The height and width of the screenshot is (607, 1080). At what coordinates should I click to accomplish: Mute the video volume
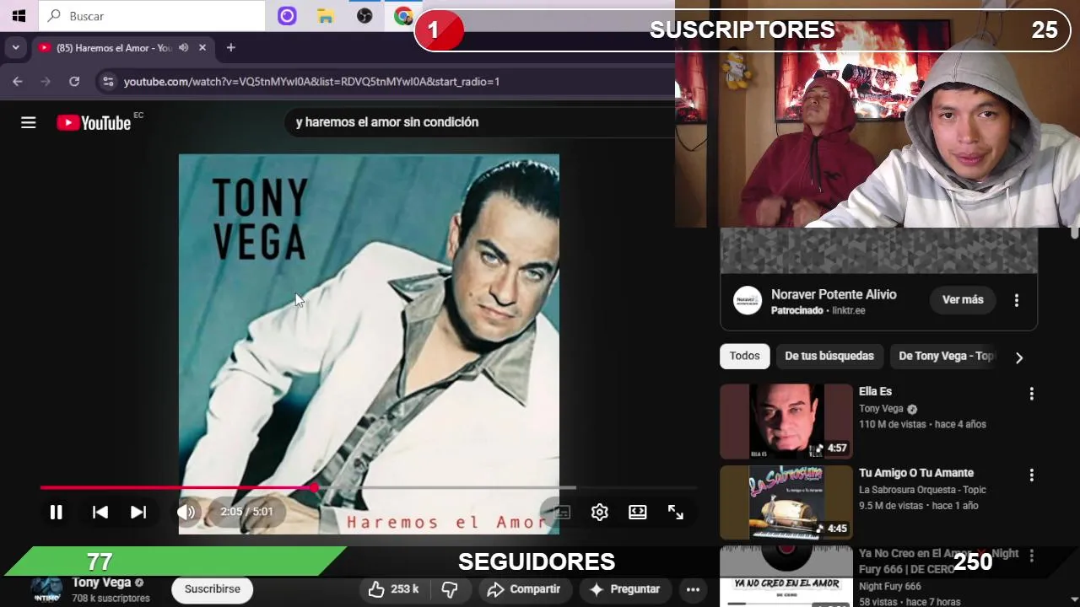click(186, 512)
